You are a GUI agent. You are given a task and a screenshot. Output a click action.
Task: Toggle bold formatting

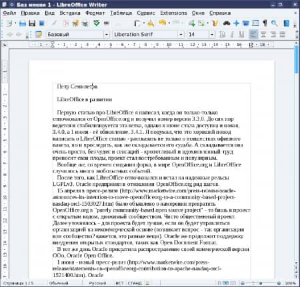click(x=223, y=34)
